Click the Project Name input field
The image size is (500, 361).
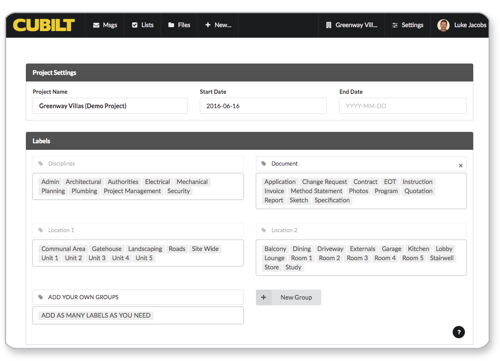[110, 106]
